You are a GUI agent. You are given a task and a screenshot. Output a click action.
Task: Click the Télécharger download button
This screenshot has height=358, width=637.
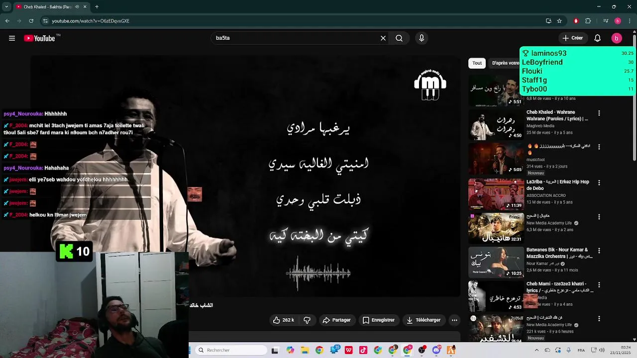click(424, 320)
